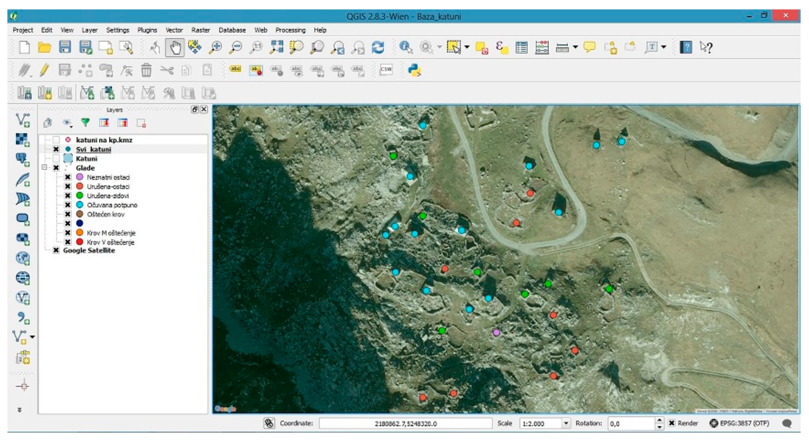809x441 pixels.
Task: Click the Toggle Editing pencil icon
Action: coord(44,70)
